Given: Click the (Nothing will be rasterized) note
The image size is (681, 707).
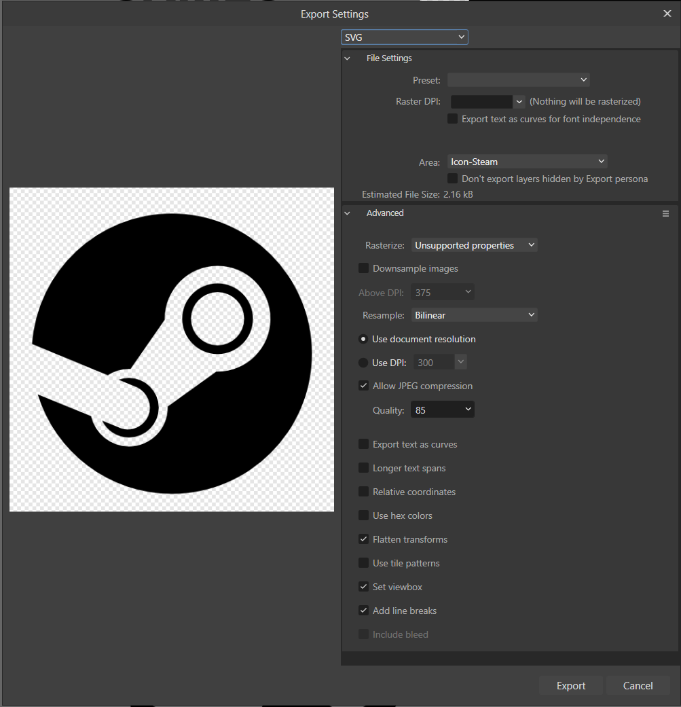Looking at the screenshot, I should click(585, 101).
